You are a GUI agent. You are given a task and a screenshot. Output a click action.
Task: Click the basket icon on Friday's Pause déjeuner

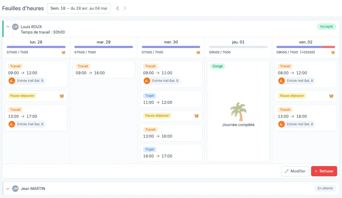click(331, 96)
